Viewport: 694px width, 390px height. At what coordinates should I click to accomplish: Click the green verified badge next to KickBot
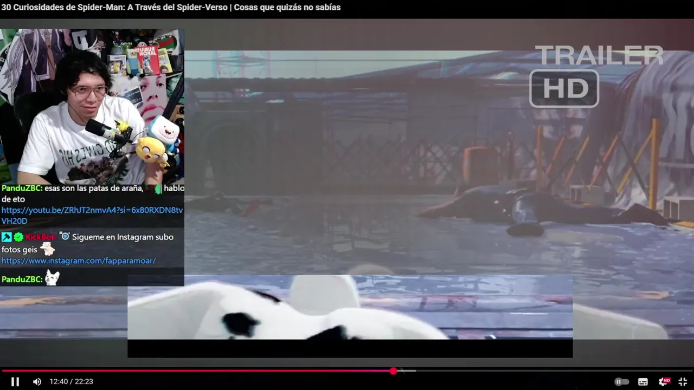click(x=18, y=237)
